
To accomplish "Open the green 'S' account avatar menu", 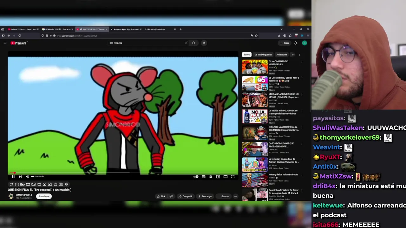I will 304,43.
